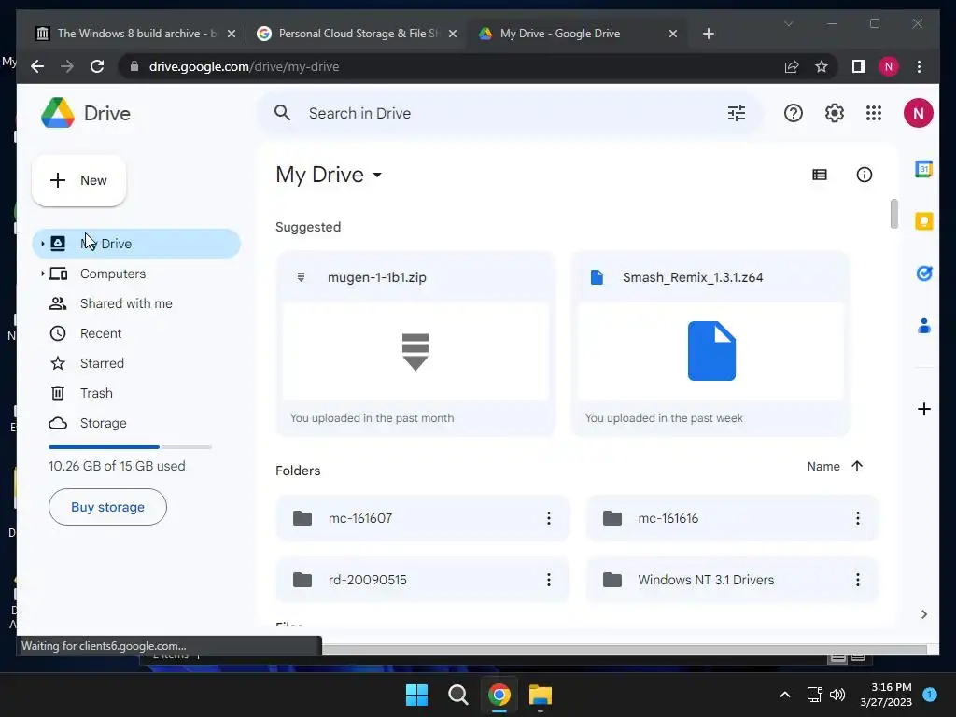Open the tab search dropdown arrow

point(788,23)
